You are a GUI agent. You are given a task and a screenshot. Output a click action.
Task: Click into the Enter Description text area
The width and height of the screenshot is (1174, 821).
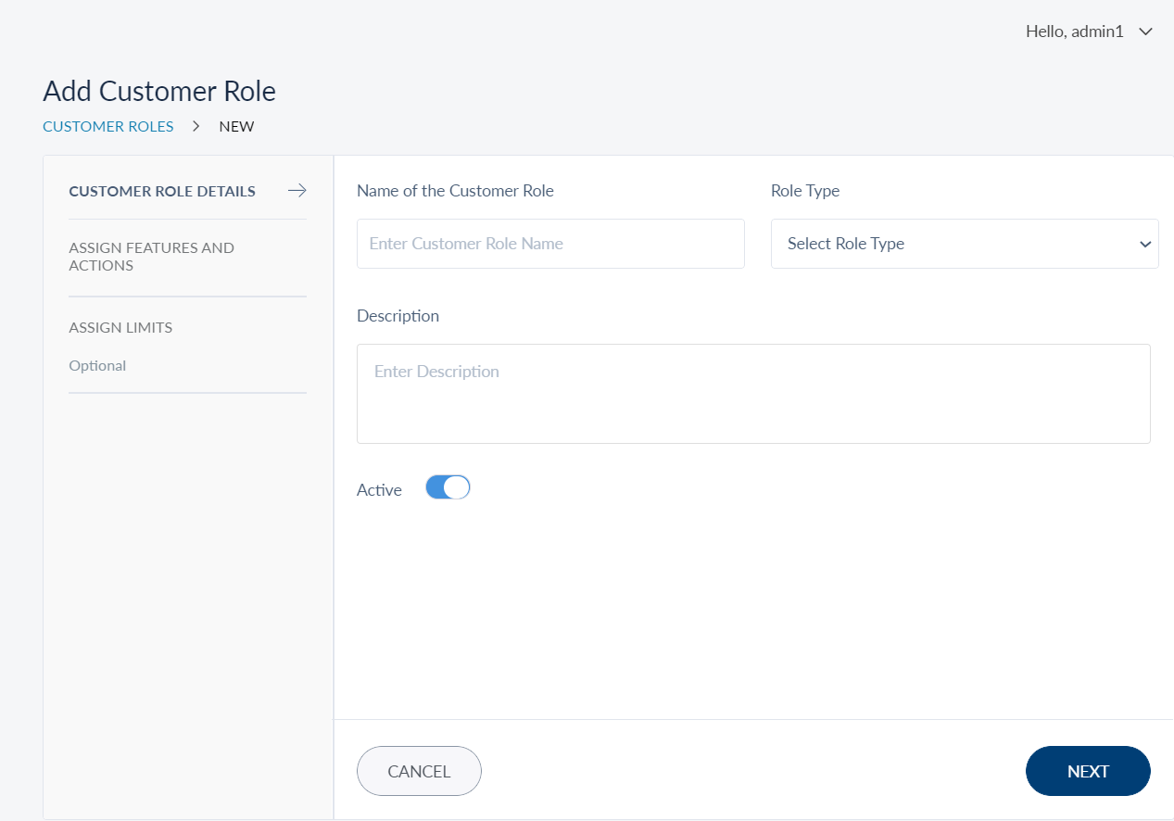coord(753,394)
